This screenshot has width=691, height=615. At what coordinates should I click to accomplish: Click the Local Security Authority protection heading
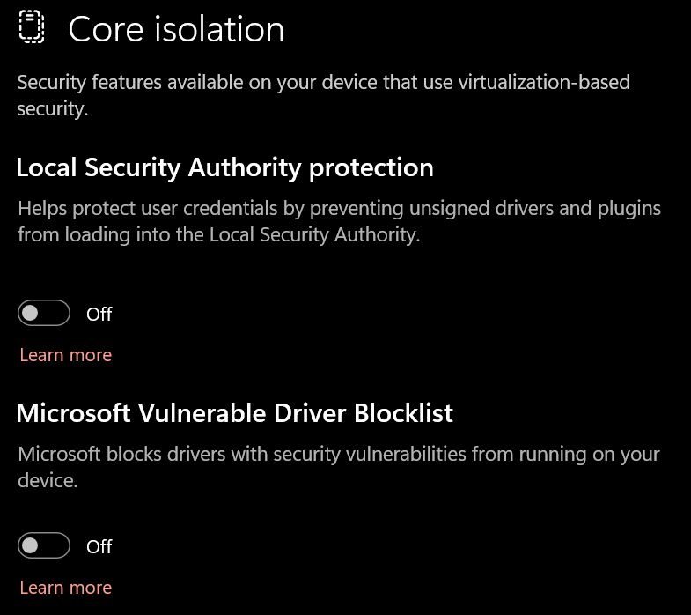(224, 168)
